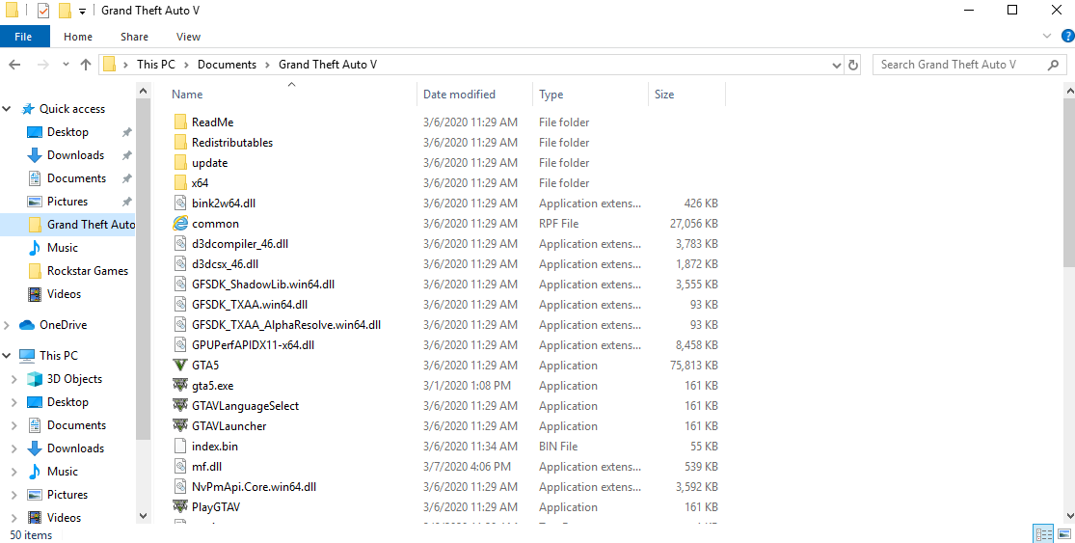Click the Properties quick access toolbar icon
Image resolution: width=1075 pixels, height=543 pixels.
pos(43,11)
